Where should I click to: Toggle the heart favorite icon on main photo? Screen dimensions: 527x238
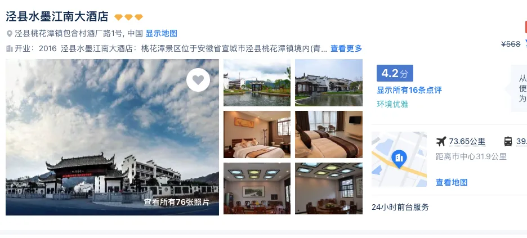[198, 80]
